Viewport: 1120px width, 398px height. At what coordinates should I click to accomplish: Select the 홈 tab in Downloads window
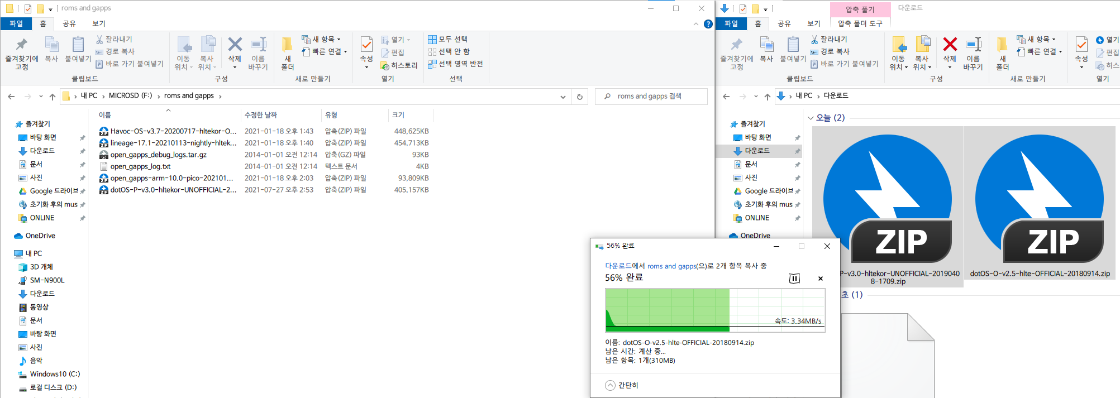click(x=758, y=23)
